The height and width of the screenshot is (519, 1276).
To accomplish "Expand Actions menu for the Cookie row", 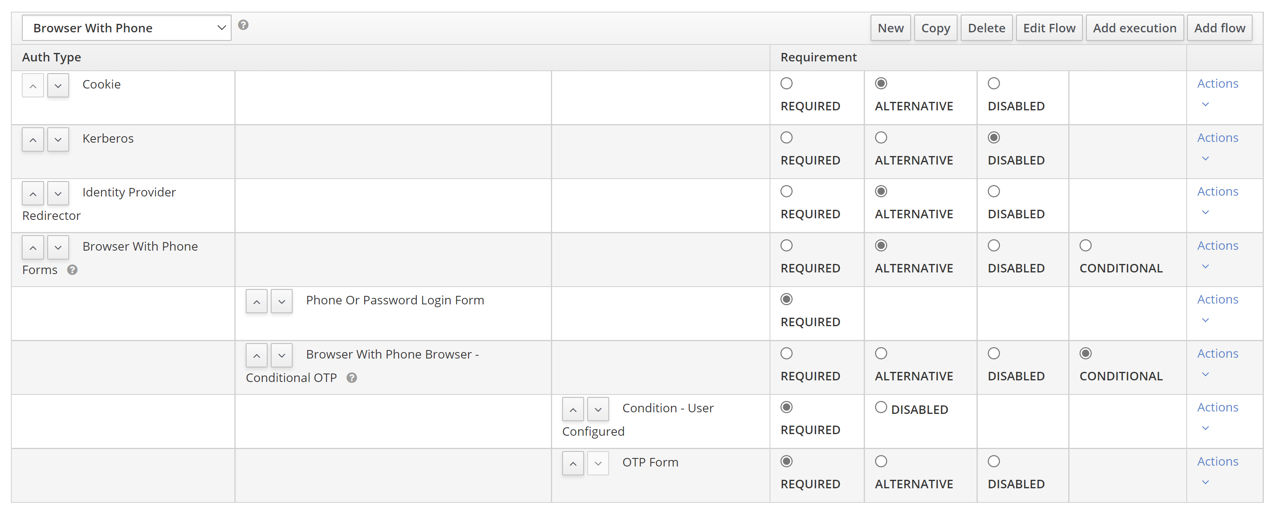I will [x=1217, y=84].
